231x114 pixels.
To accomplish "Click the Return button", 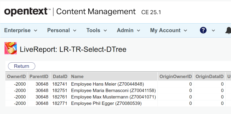I will tap(21, 66).
